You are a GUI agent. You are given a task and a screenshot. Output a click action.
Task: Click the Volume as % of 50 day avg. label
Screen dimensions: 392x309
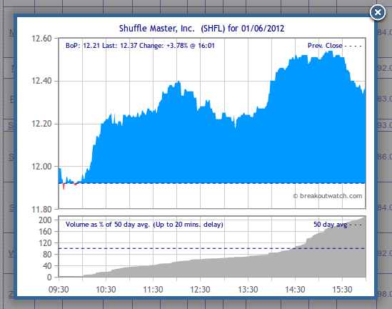144,225
